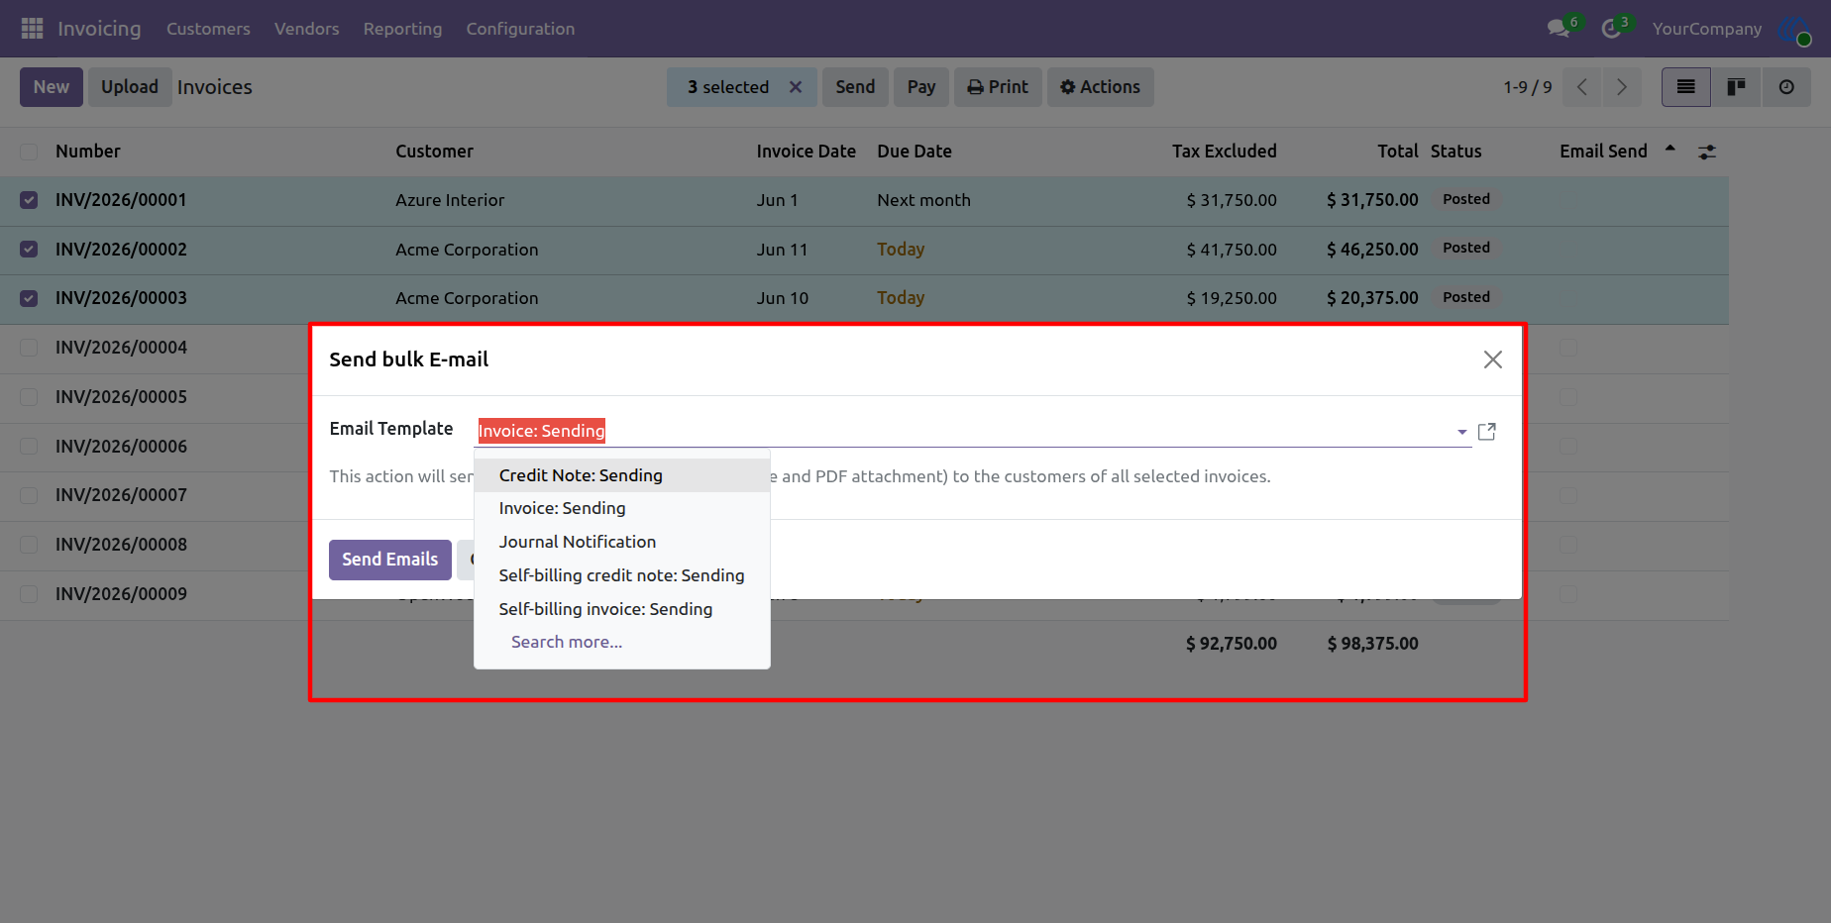The height and width of the screenshot is (923, 1831).
Task: Switch to kanban view
Action: (1736, 87)
